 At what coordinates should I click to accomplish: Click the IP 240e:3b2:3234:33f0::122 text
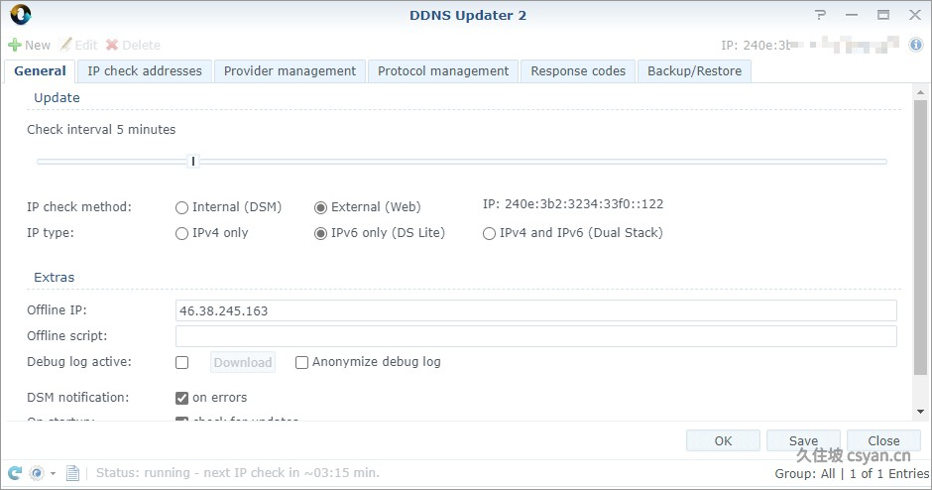tap(573, 204)
